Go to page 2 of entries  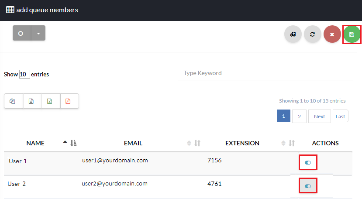pos(299,117)
